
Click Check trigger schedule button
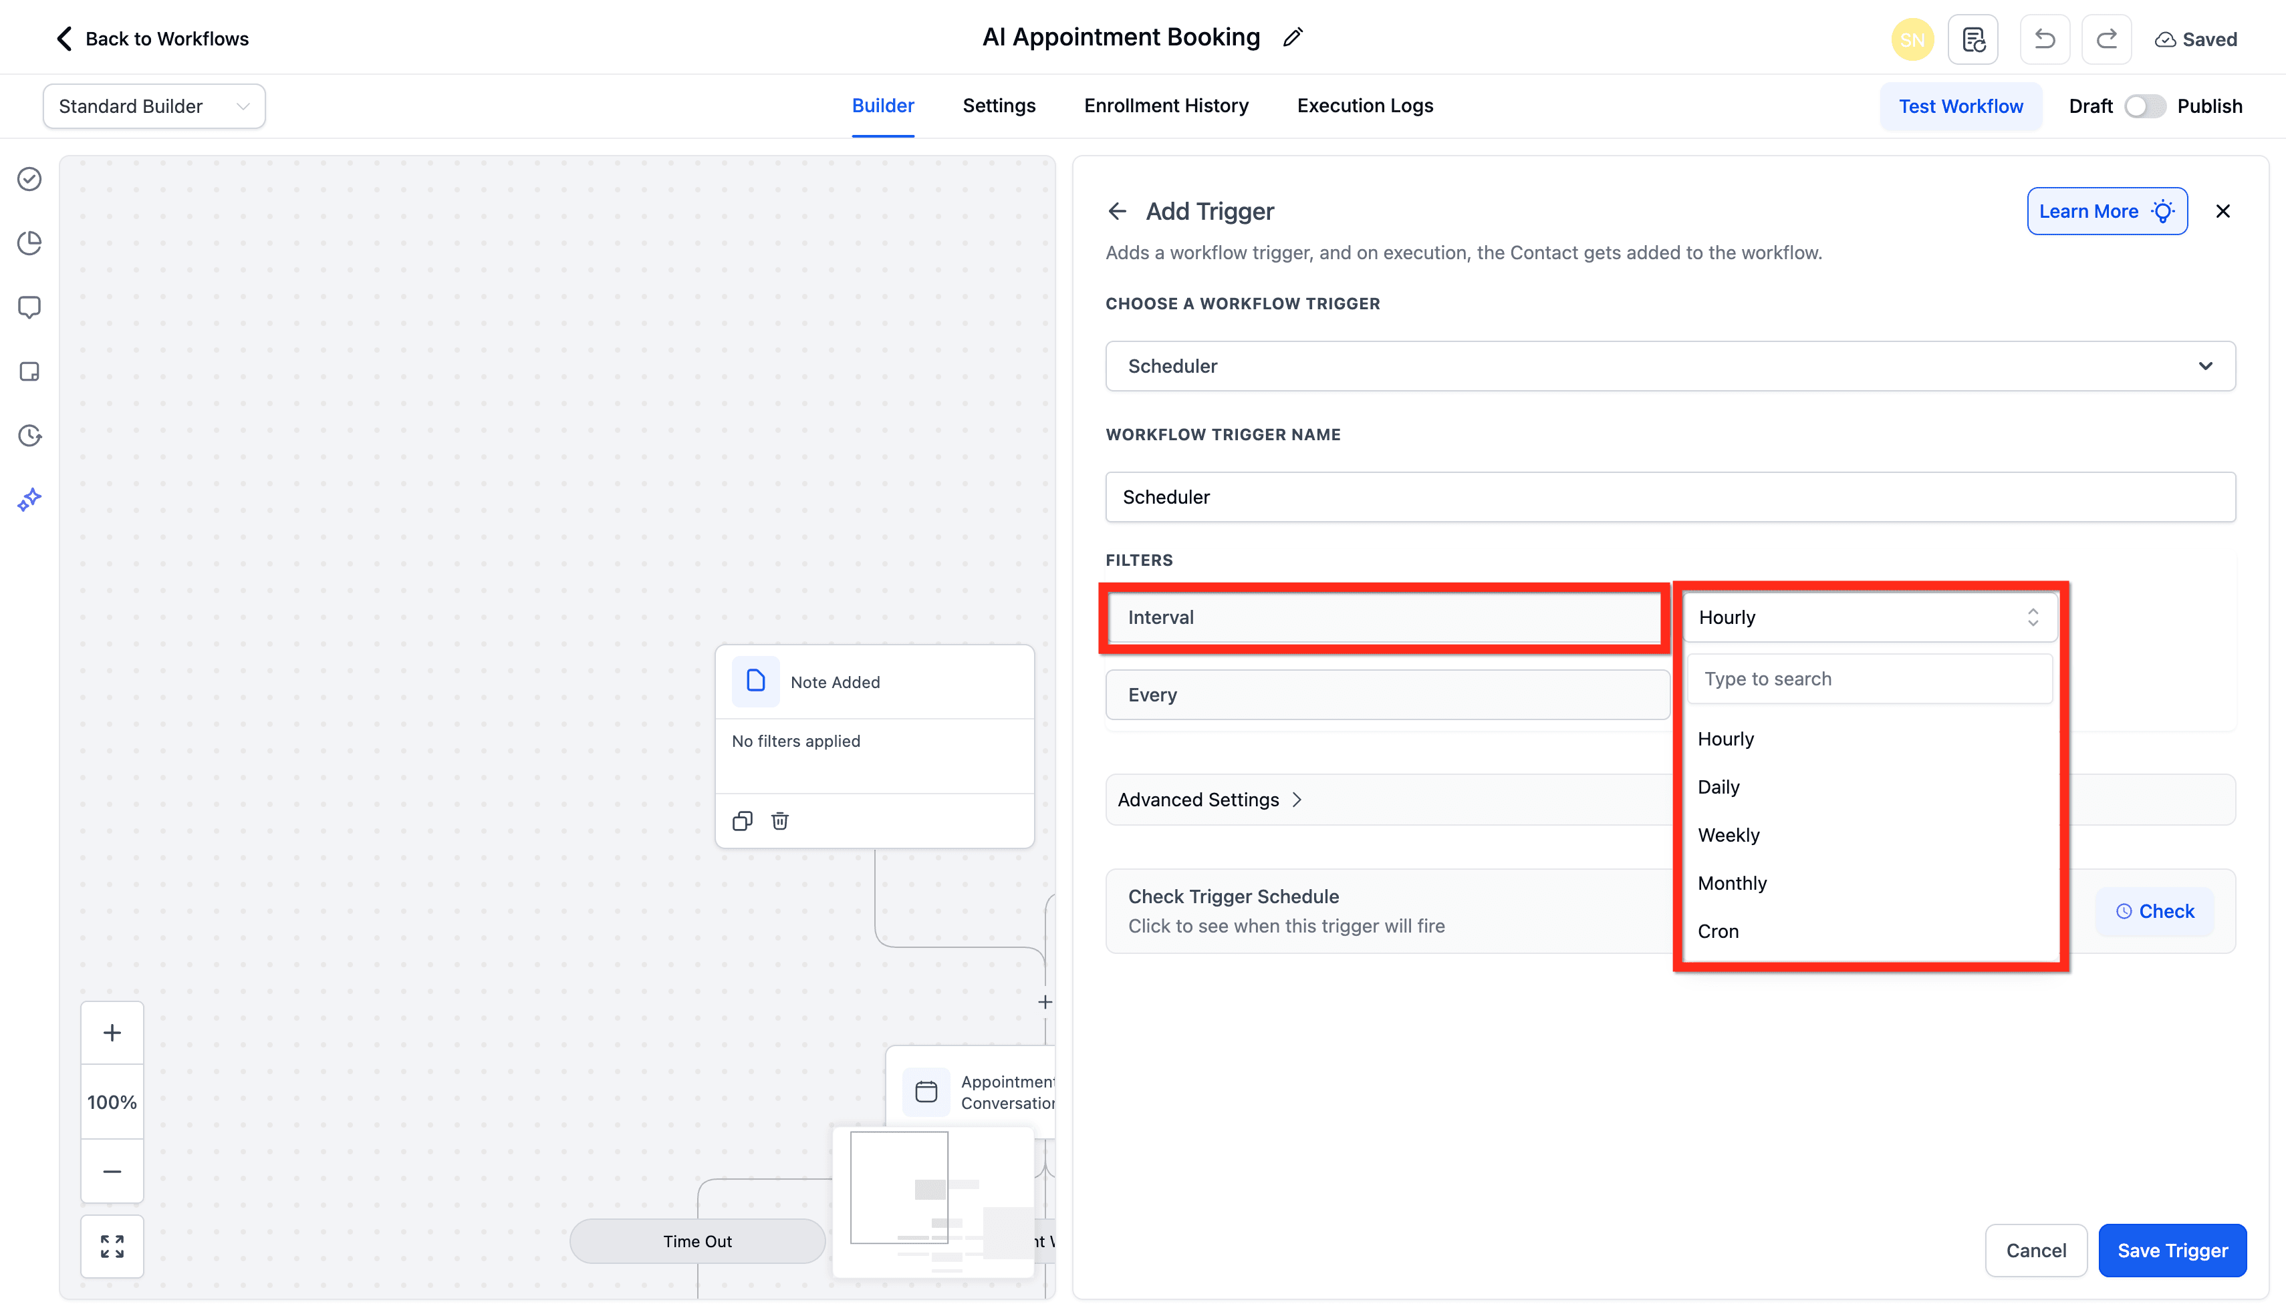pos(2154,911)
